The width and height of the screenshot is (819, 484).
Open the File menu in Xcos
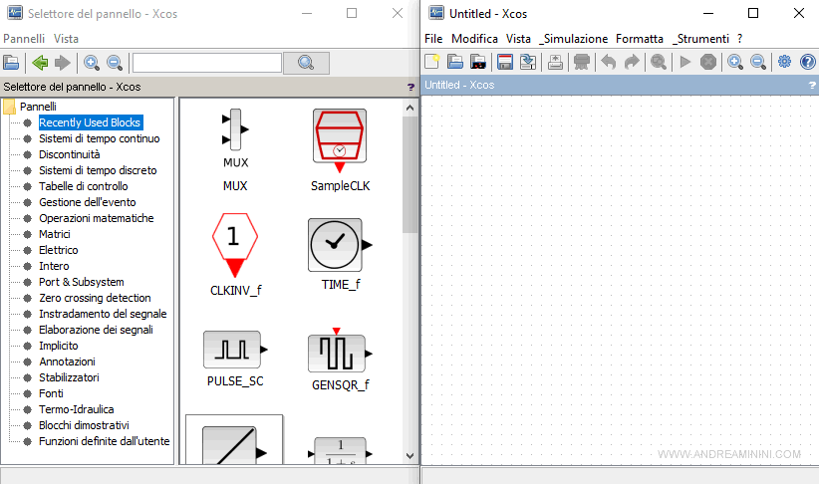(433, 39)
